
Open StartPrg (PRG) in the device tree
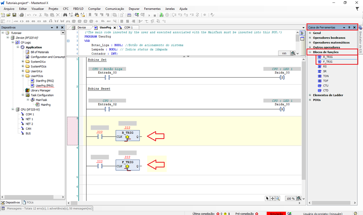tap(44, 81)
